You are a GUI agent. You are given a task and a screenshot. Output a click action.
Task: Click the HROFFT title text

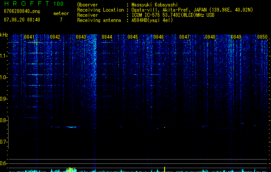27,3
